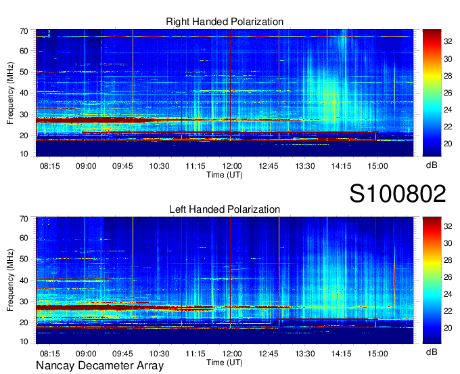
Task: Click value 26 on Right Handed colorbar
Action: coord(448,93)
